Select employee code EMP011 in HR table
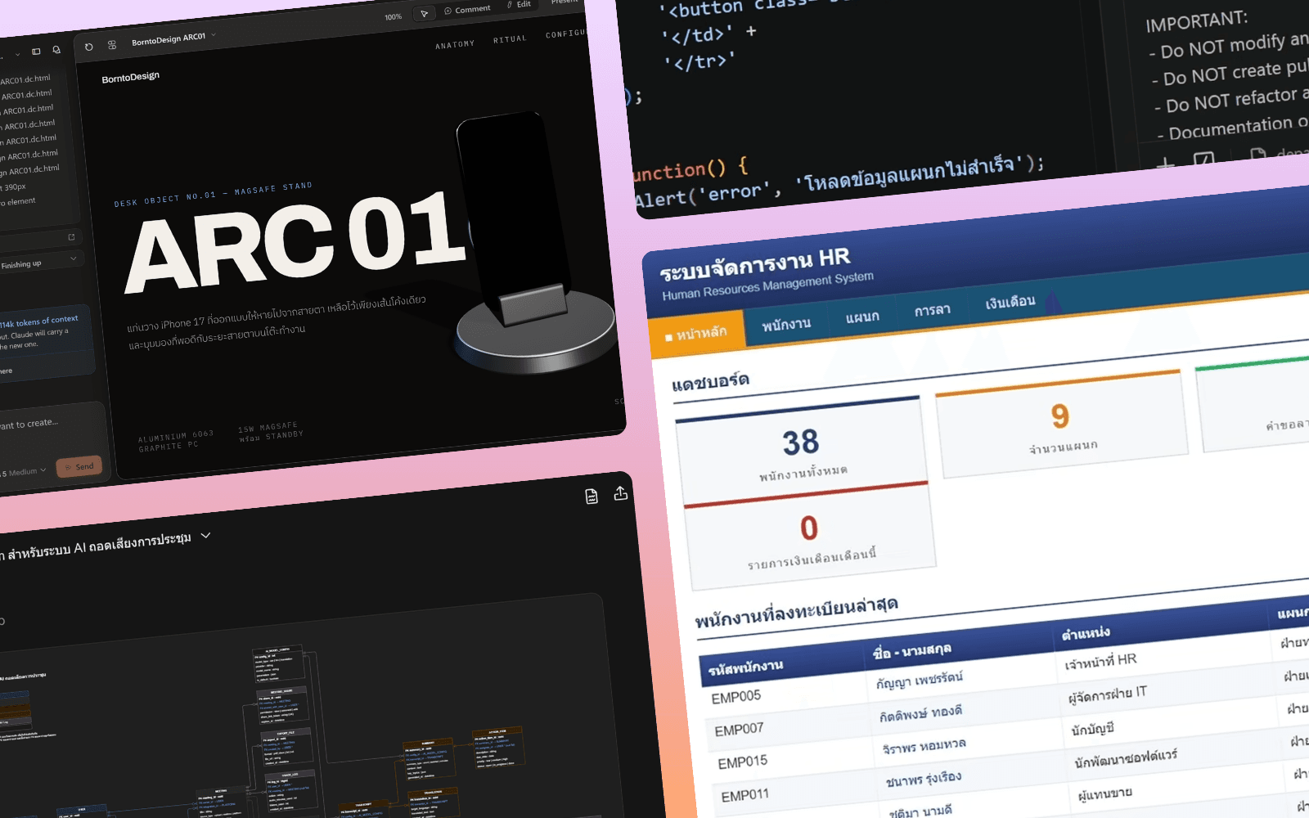 745,796
